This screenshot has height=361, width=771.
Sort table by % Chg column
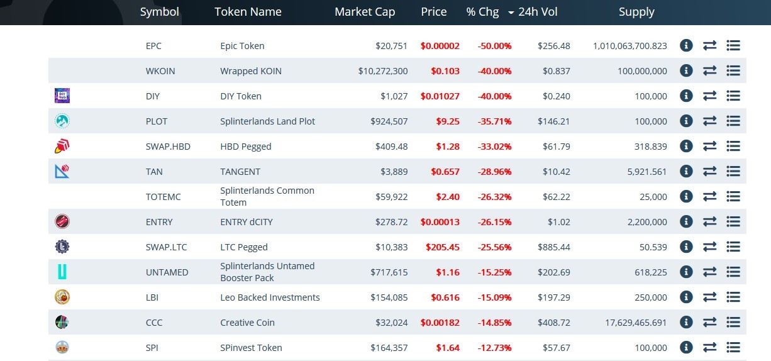[x=482, y=12]
